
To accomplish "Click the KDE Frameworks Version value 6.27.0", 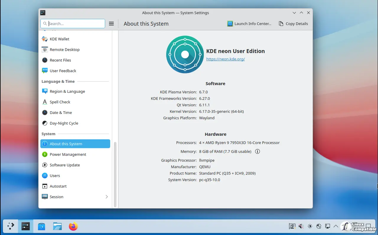I will tap(205, 99).
